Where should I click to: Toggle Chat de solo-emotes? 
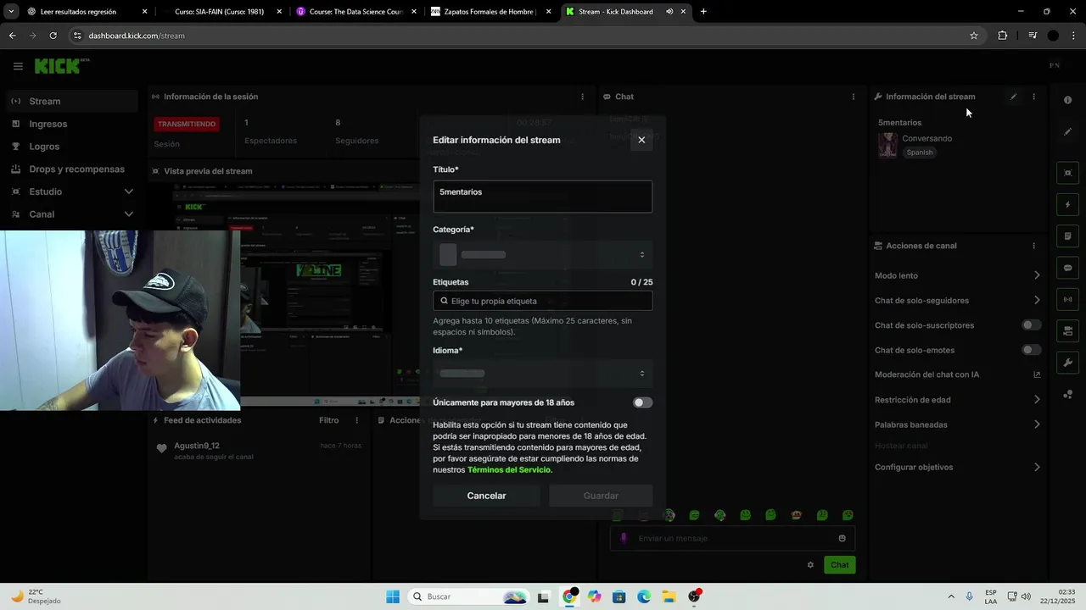pos(1031,350)
